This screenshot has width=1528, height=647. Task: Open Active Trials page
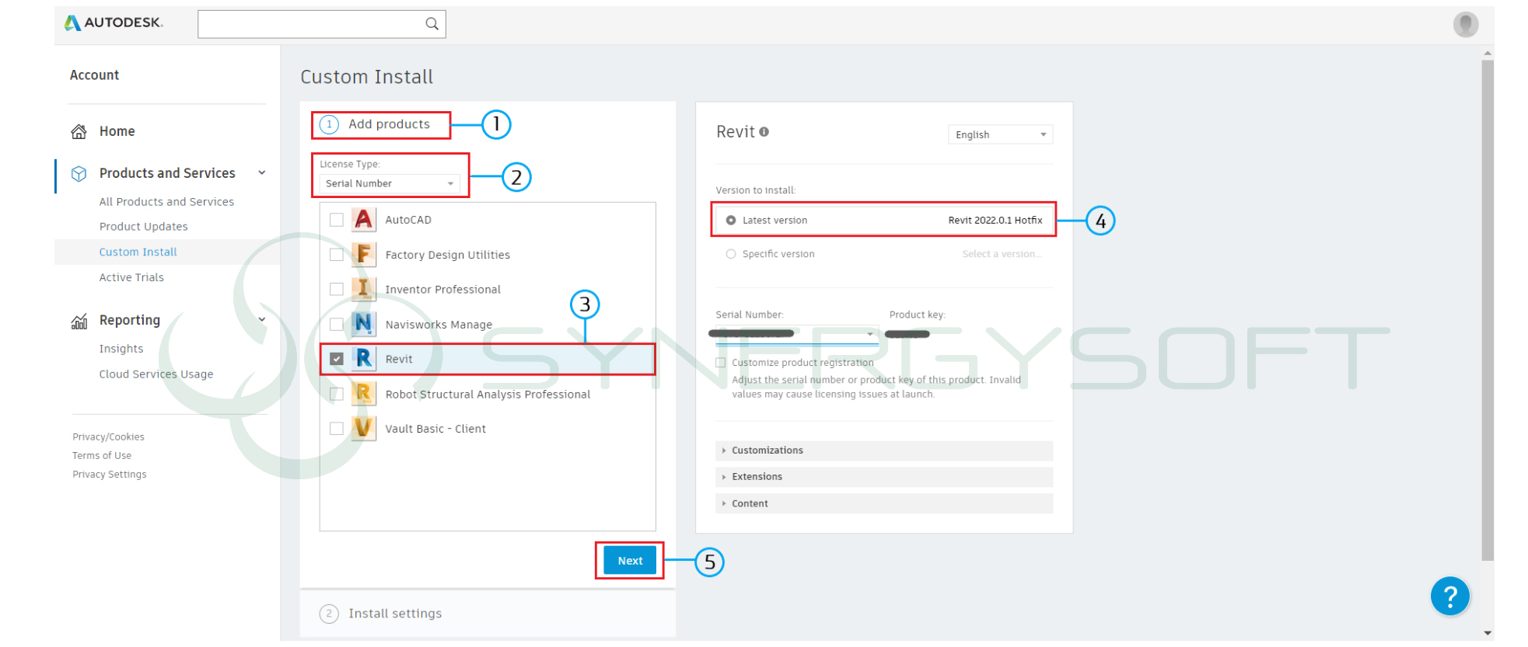point(131,277)
